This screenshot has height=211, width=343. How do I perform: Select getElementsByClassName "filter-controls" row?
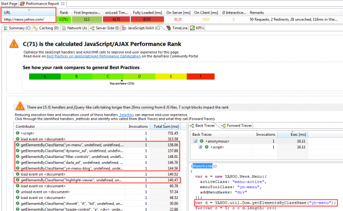pyautogui.click(x=97, y=157)
